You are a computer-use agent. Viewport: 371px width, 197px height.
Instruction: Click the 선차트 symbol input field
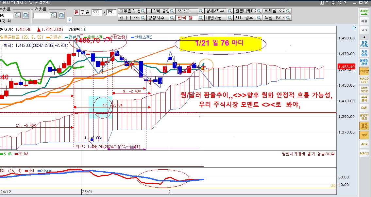[x=41, y=15]
